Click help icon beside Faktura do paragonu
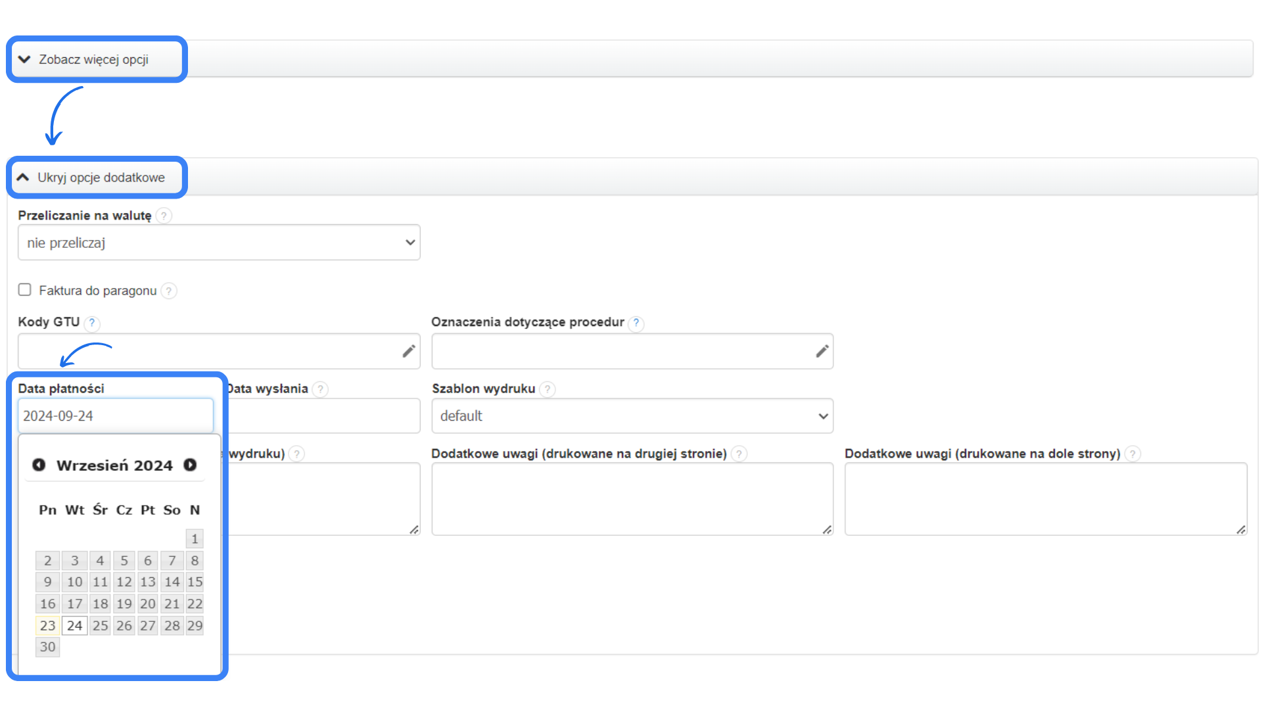Viewport: 1262px width, 710px height. pyautogui.click(x=169, y=291)
